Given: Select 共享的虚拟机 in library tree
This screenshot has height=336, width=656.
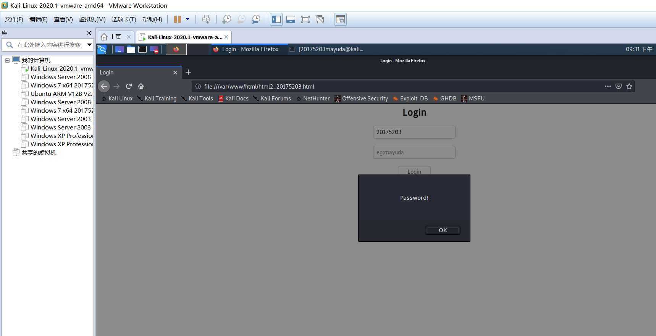Looking at the screenshot, I should 34,153.
